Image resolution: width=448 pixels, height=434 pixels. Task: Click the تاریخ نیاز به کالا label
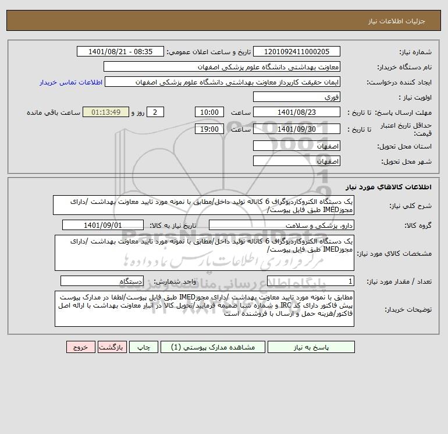pyautogui.click(x=173, y=225)
